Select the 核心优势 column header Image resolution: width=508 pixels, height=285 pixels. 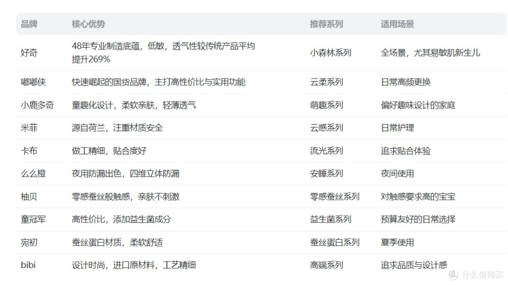[x=88, y=24]
